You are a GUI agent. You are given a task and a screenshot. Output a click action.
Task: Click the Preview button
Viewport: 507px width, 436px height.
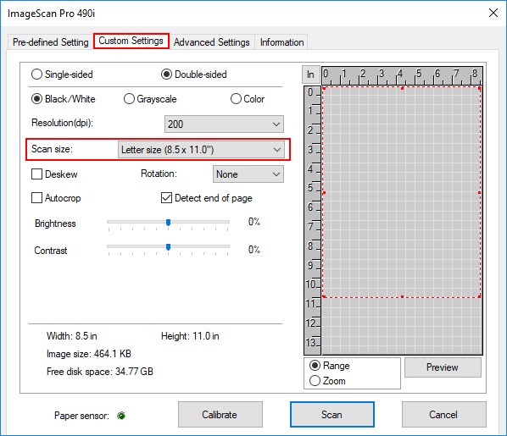click(x=443, y=367)
